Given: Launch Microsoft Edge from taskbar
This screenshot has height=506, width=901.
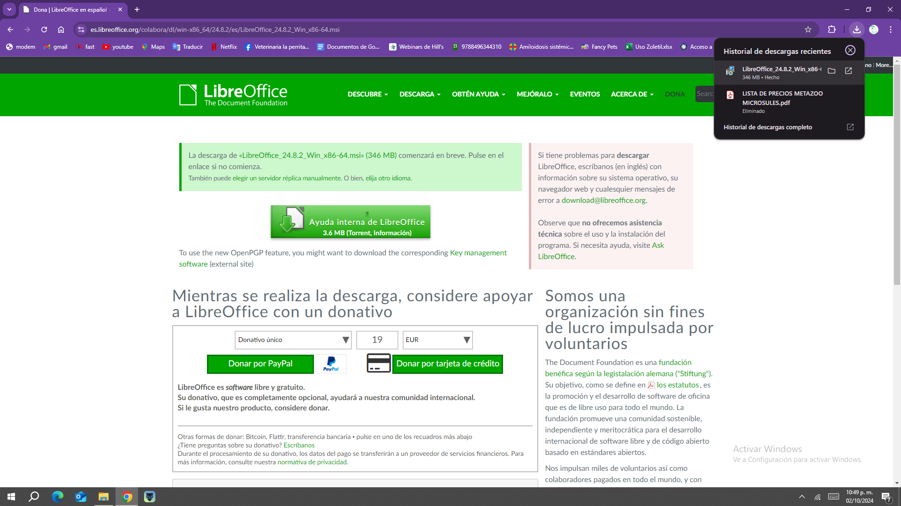Looking at the screenshot, I should tap(57, 497).
